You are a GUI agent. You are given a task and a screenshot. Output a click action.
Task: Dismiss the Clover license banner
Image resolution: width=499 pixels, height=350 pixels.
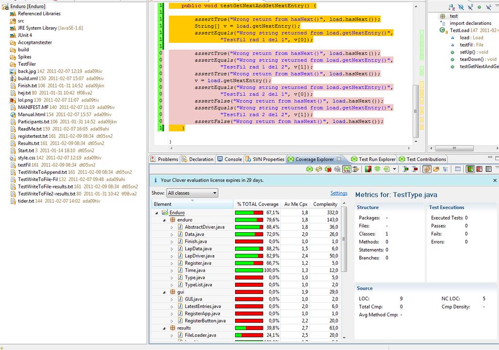tap(495, 181)
